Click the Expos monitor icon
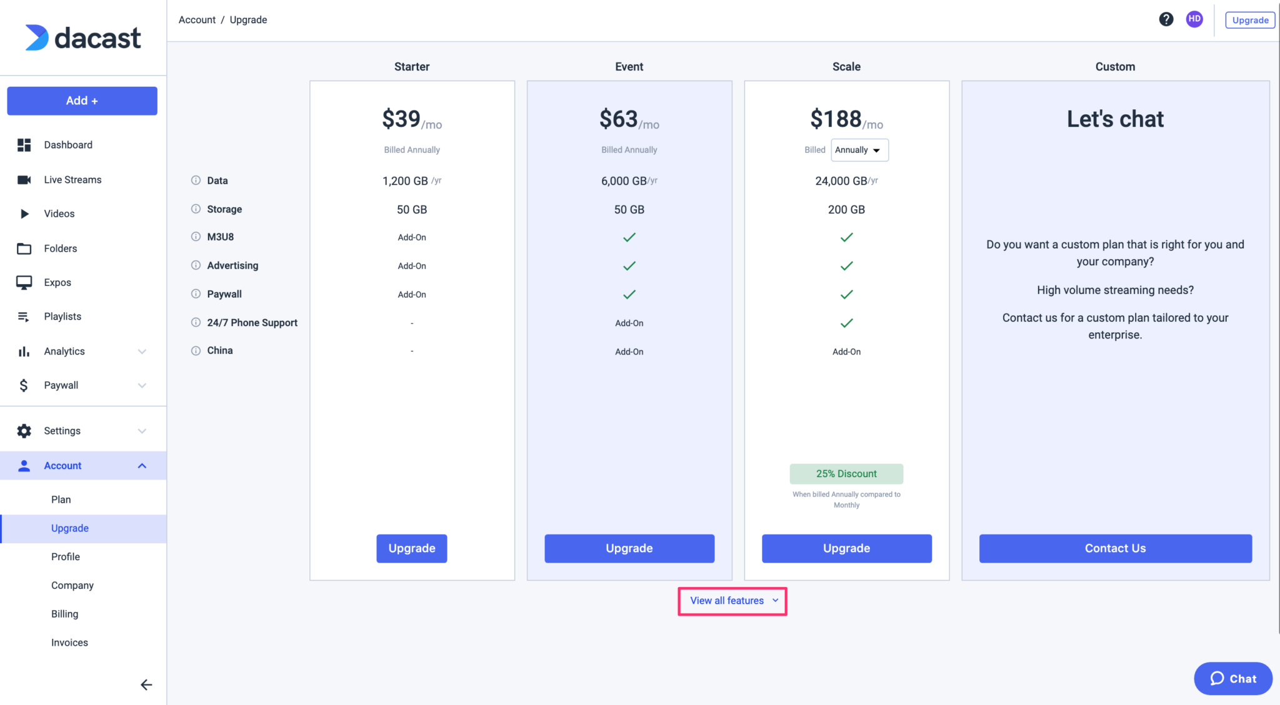 click(x=24, y=283)
